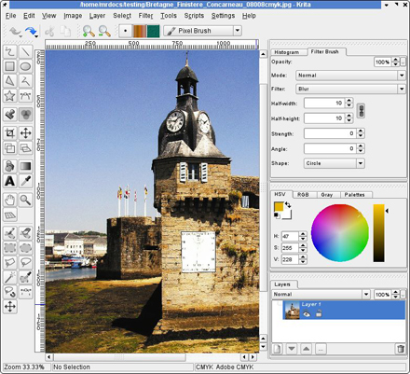Select the Filter Brush tool
410x374 pixels.
click(x=25, y=114)
